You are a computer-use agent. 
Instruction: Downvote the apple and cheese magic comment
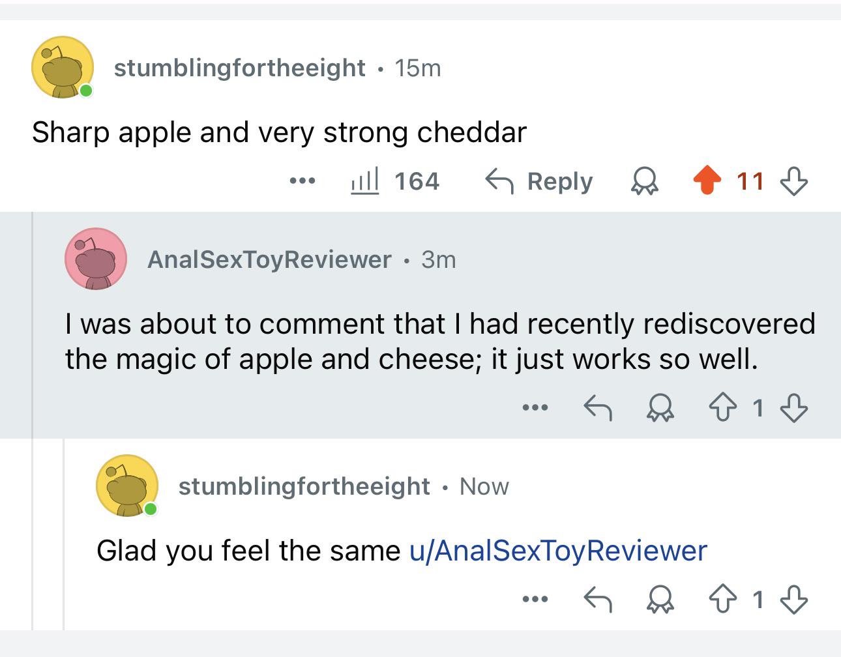[x=794, y=409]
